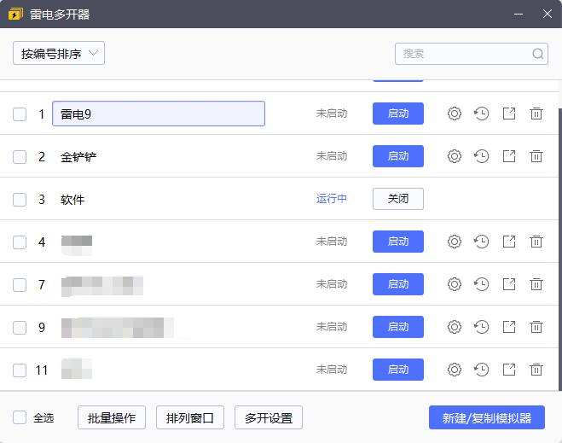Open settings gear for emulator 雷电9
Viewport: 562px width, 443px height.
coord(454,114)
